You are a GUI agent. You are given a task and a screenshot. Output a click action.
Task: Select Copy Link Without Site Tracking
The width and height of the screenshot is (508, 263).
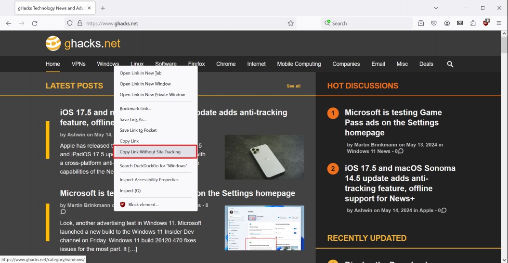point(155,152)
